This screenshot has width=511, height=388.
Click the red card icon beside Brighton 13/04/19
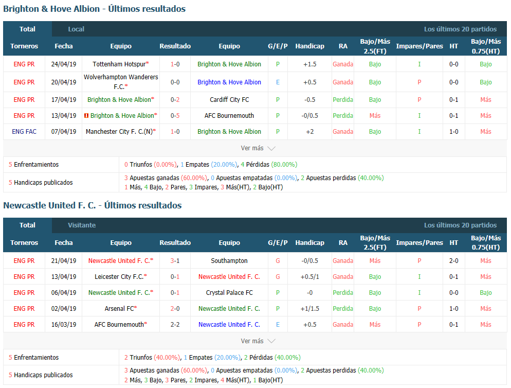(86, 115)
